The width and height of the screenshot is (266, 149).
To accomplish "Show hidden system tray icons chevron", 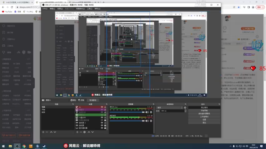I will 230,146.
